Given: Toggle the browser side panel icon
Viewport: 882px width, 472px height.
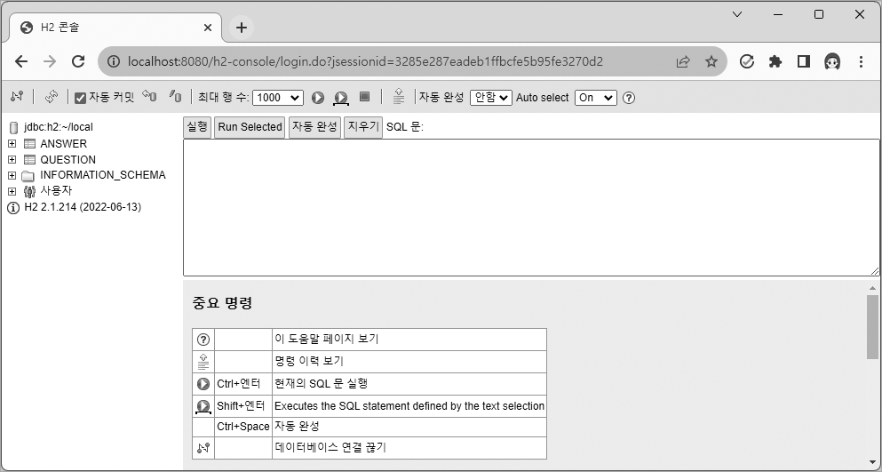Looking at the screenshot, I should [x=803, y=61].
